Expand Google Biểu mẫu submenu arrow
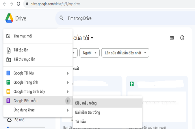Screen dimensions: 195x129 (x=68, y=101)
